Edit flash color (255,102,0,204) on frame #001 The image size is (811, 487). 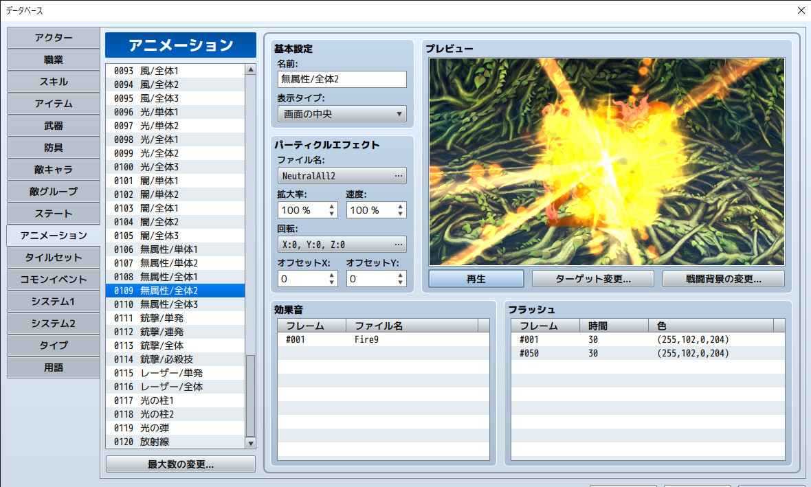click(692, 339)
